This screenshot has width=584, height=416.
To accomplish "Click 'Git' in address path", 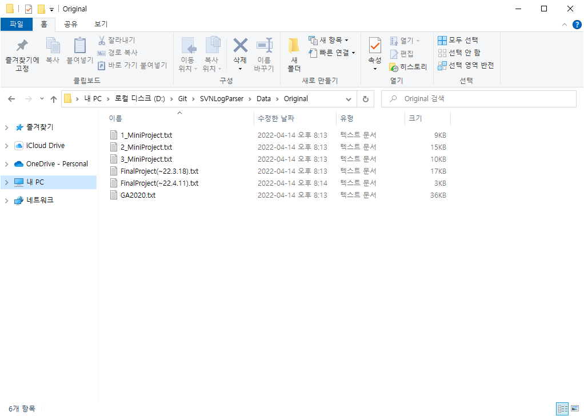I will 182,99.
